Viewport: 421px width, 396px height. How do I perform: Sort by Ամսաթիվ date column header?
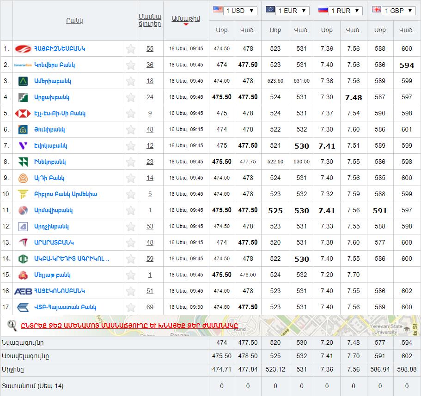(x=186, y=19)
